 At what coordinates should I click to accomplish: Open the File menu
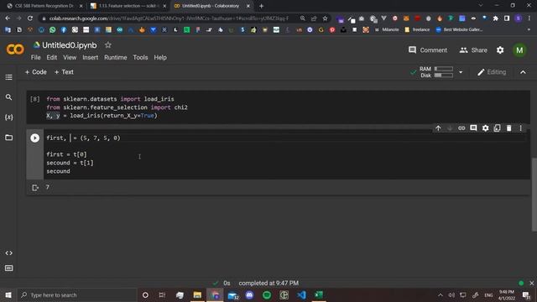pyautogui.click(x=35, y=58)
